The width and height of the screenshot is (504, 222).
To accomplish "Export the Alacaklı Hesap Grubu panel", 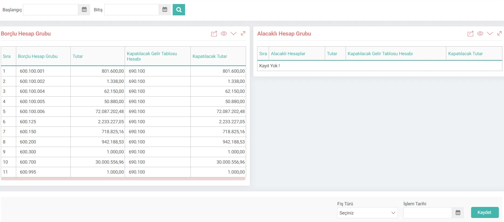I will pyautogui.click(x=471, y=34).
